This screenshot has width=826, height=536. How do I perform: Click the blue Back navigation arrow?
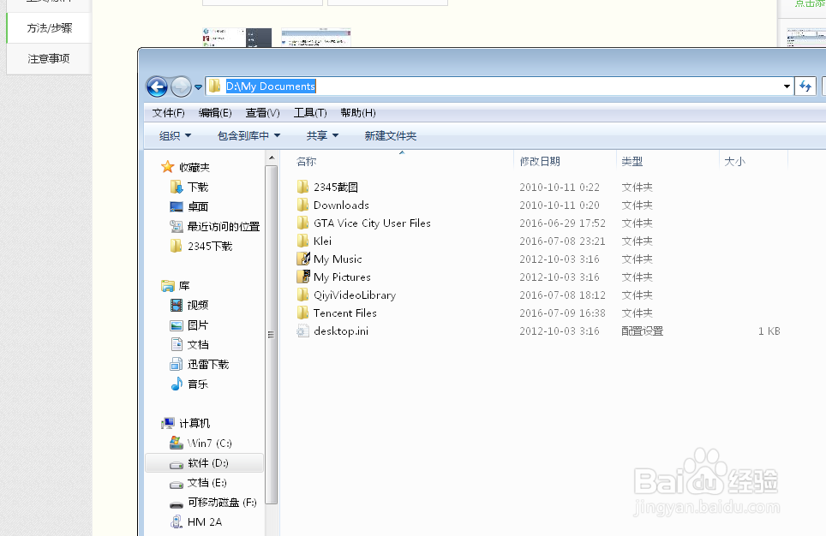pyautogui.click(x=157, y=86)
